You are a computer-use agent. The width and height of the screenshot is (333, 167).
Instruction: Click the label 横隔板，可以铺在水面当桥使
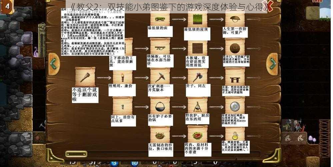[x=160, y=61]
